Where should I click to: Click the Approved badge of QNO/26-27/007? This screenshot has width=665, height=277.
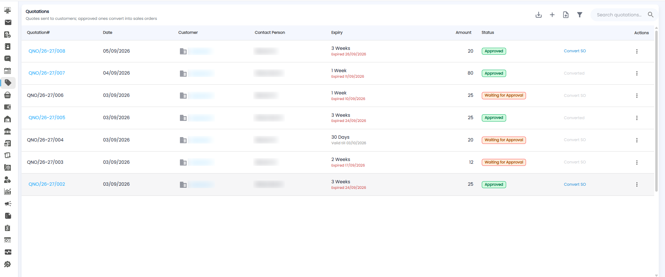[494, 73]
